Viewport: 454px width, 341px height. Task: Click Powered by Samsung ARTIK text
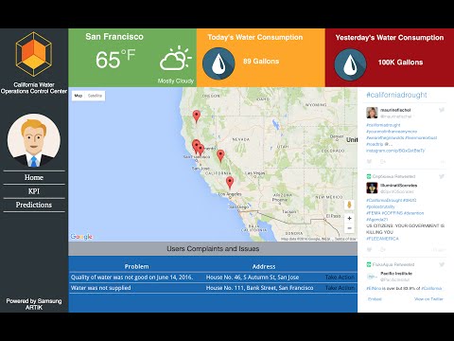click(x=34, y=304)
